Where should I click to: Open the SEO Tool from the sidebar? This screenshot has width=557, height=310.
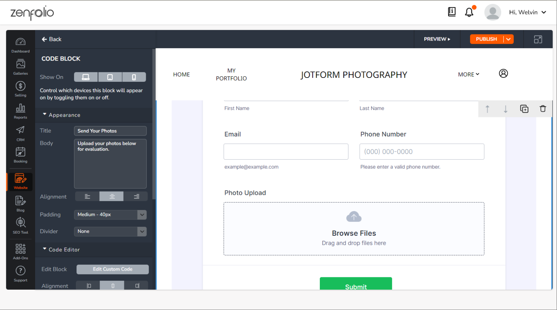pyautogui.click(x=20, y=225)
